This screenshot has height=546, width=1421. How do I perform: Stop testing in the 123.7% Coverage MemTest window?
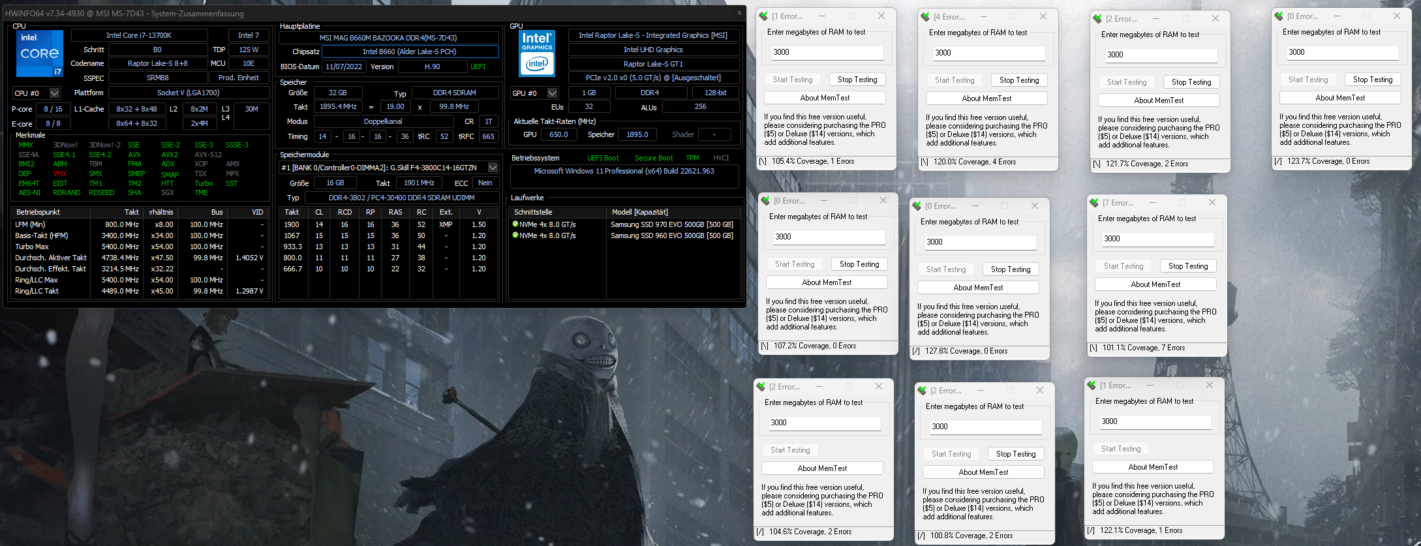tap(1373, 80)
